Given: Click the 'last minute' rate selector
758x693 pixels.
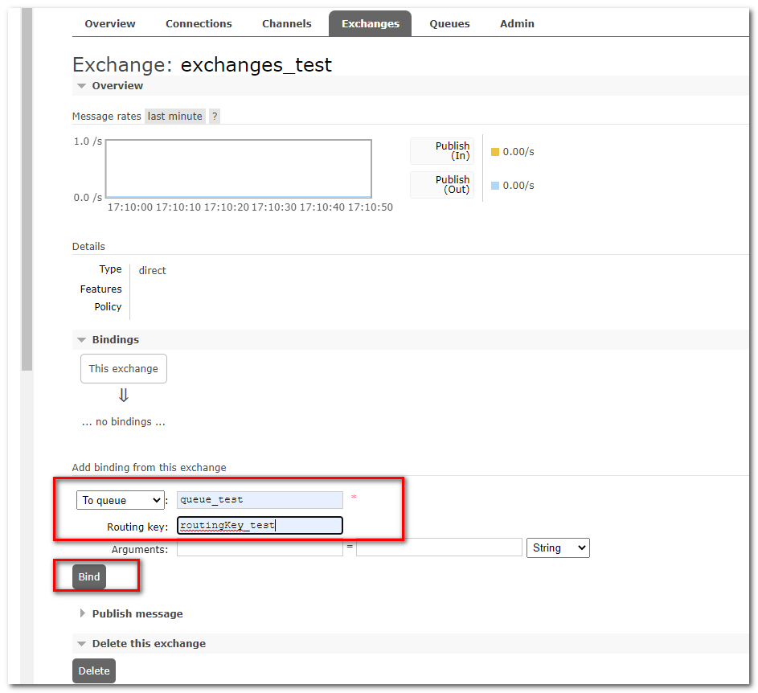Looking at the screenshot, I should point(174,116).
